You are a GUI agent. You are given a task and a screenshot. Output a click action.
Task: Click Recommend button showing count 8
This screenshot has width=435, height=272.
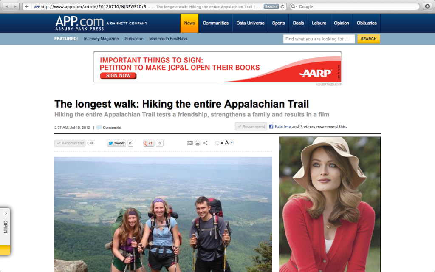click(x=70, y=143)
